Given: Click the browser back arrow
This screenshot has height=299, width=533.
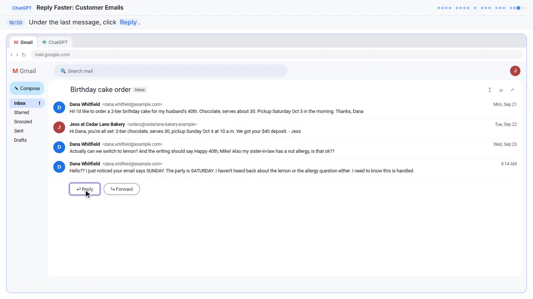Looking at the screenshot, I should (x=11, y=55).
